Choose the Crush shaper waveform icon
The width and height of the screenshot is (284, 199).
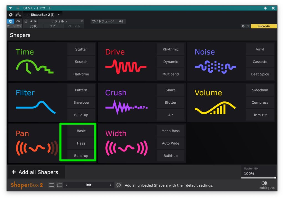(x=126, y=107)
